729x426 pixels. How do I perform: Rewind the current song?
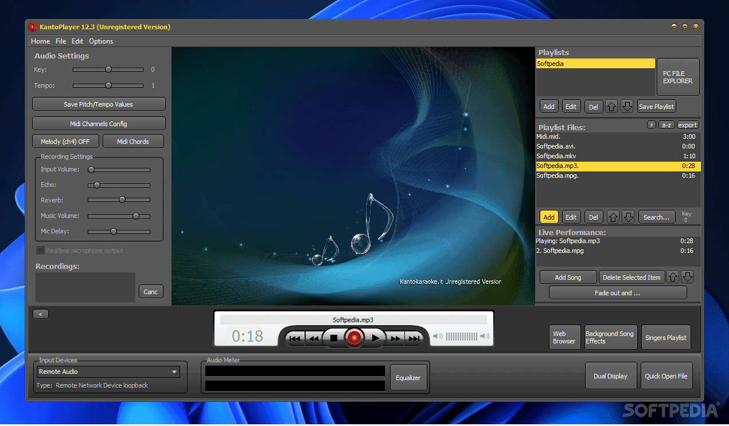pyautogui.click(x=314, y=339)
